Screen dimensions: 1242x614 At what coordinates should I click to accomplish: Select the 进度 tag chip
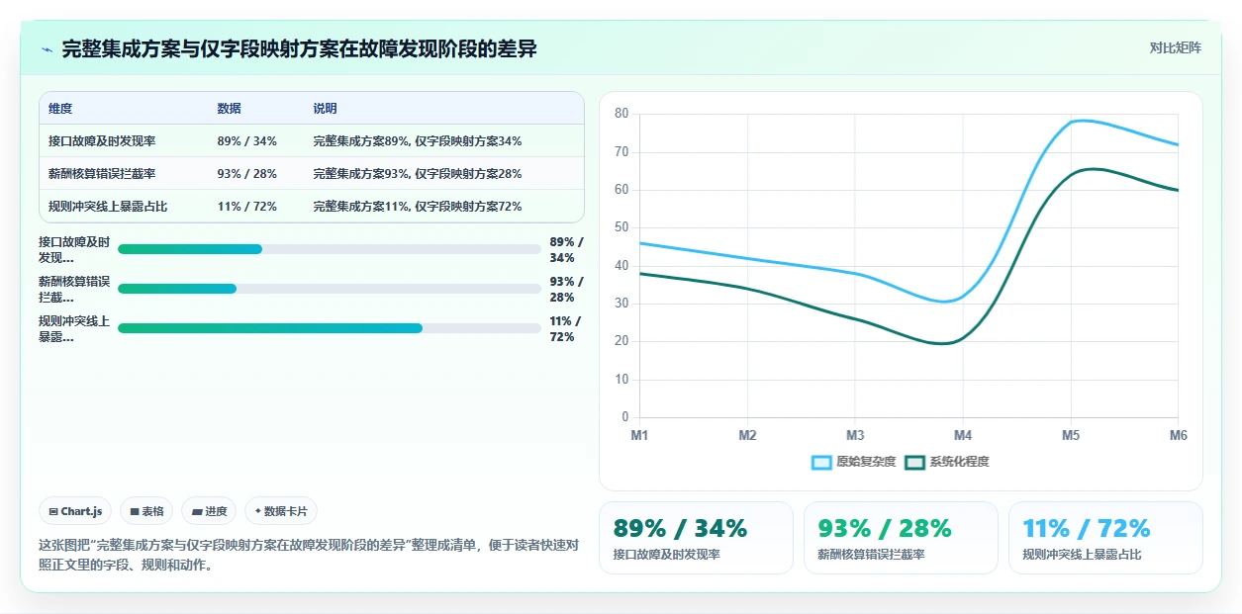[x=209, y=511]
